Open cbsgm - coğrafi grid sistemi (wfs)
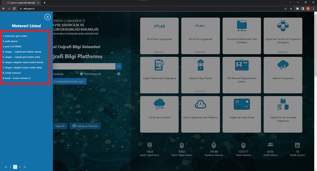 (x=21, y=57)
